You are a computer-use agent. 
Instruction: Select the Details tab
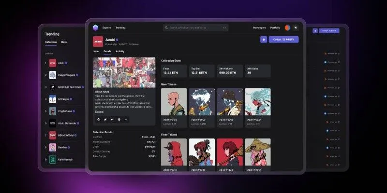(x=107, y=52)
